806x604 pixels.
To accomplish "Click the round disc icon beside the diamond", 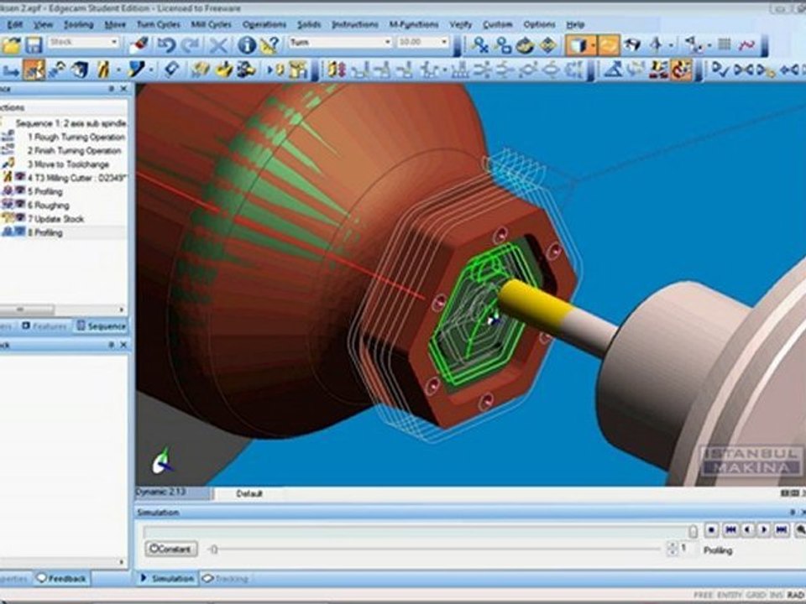I will tap(524, 45).
